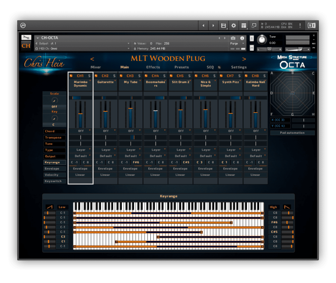This screenshot has width=336, height=283.
Task: Click the Chord row button
Action: coord(55,131)
